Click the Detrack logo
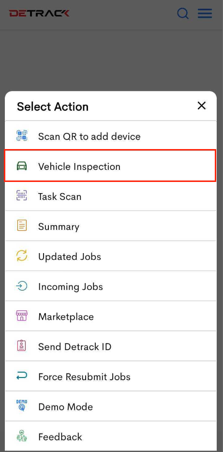This screenshot has width=223, height=452. [39, 13]
